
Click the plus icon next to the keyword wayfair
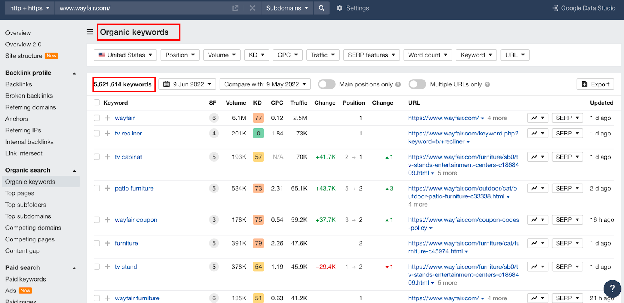click(x=108, y=118)
